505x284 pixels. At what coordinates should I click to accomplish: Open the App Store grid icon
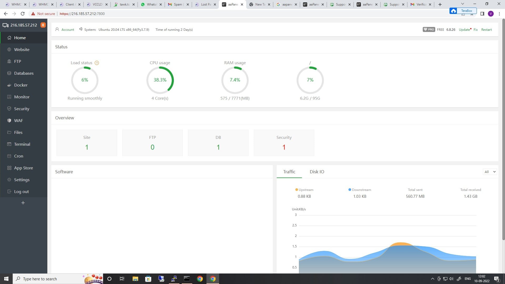pyautogui.click(x=9, y=168)
